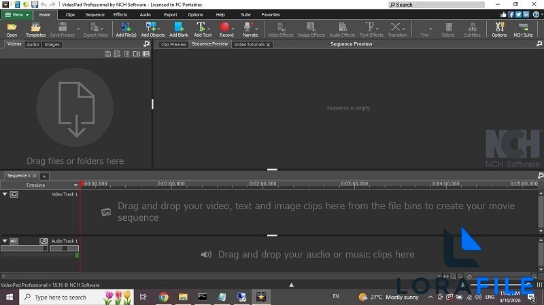Mute Audio Track 1 speaker button
This screenshot has height=305, width=544.
[14, 241]
